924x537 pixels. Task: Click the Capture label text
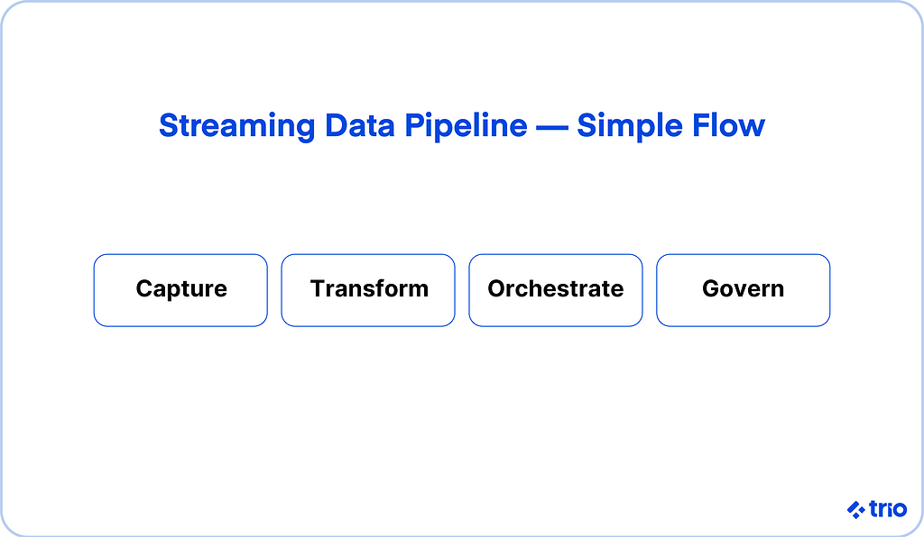[x=181, y=289]
